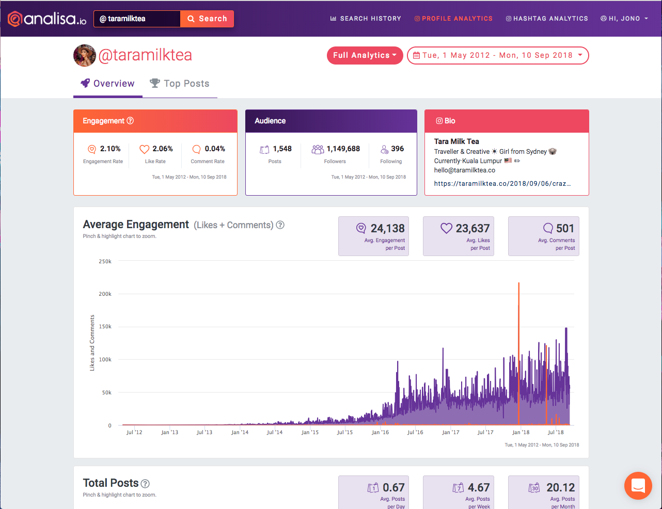662x509 pixels.
Task: Click the magnifier icon in Search button
Action: (191, 19)
